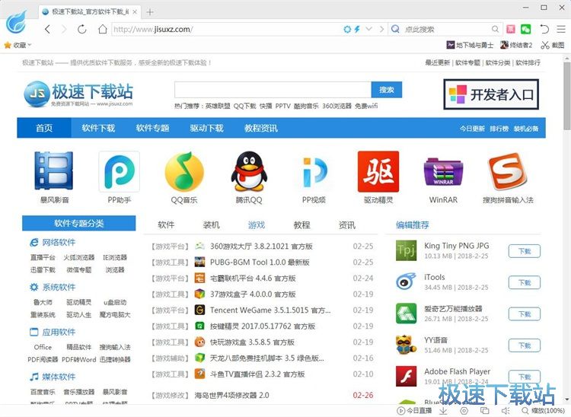Viewport: 571px width, 417px height.
Task: Open the address bar history dropdown arrow
Action: pyautogui.click(x=369, y=29)
